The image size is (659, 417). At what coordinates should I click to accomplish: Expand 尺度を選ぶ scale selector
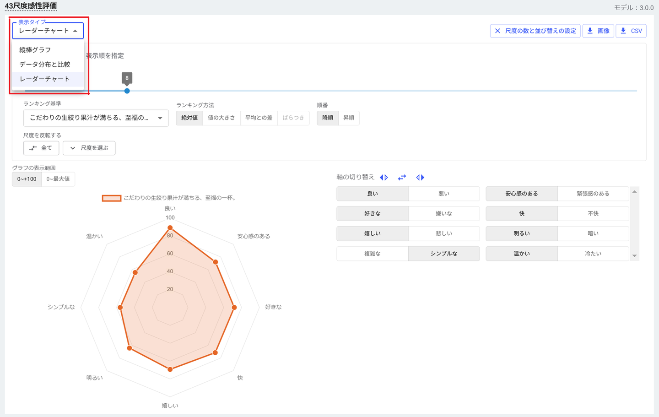point(89,148)
